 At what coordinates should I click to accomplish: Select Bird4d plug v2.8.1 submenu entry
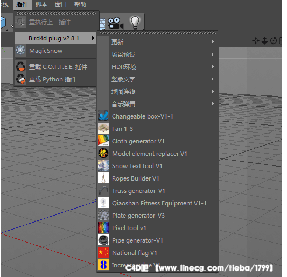click(x=55, y=38)
